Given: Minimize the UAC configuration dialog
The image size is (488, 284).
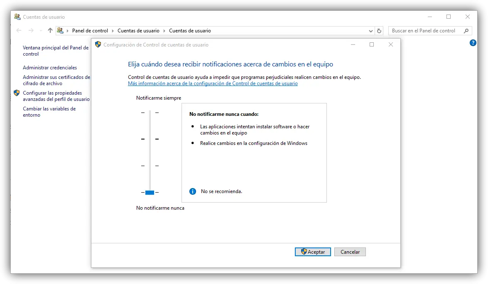Looking at the screenshot, I should click(353, 44).
